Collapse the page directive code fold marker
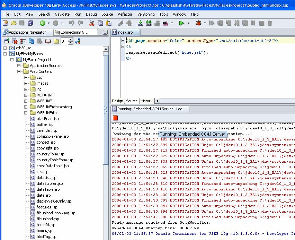This screenshot has width=295, height=240. (x=123, y=41)
